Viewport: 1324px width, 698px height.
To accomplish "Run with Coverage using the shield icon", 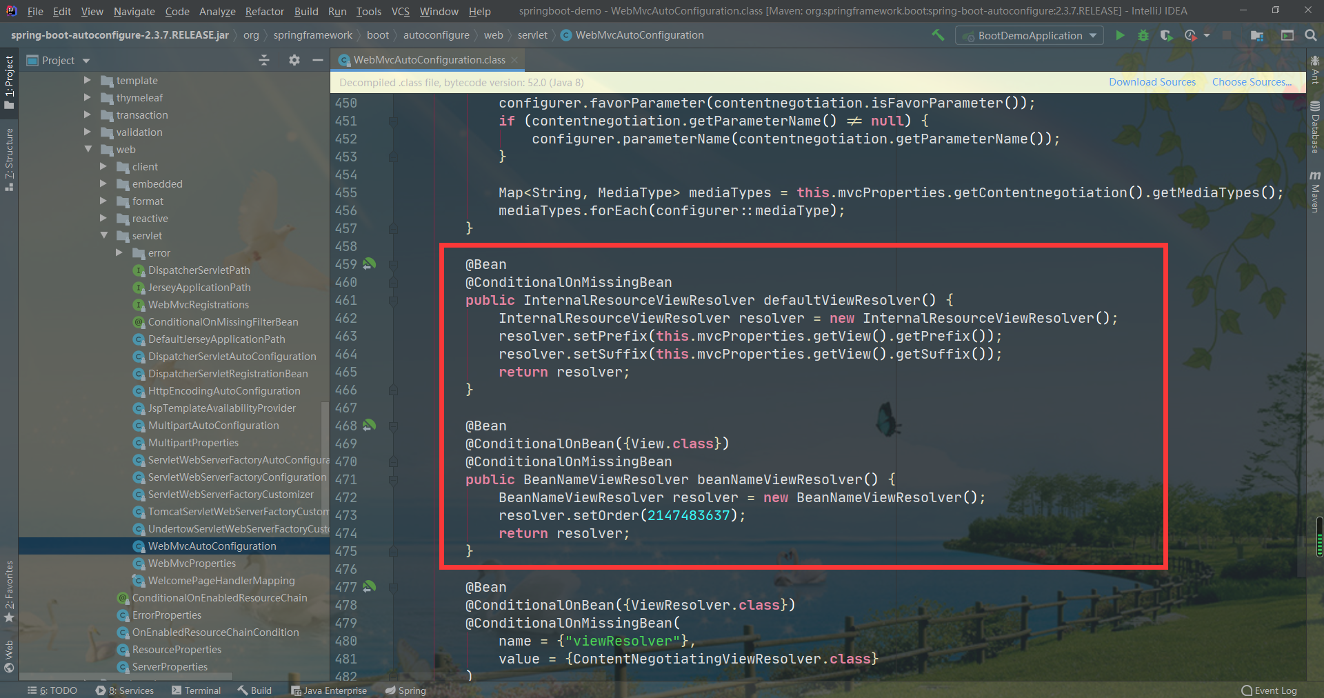I will tap(1166, 35).
